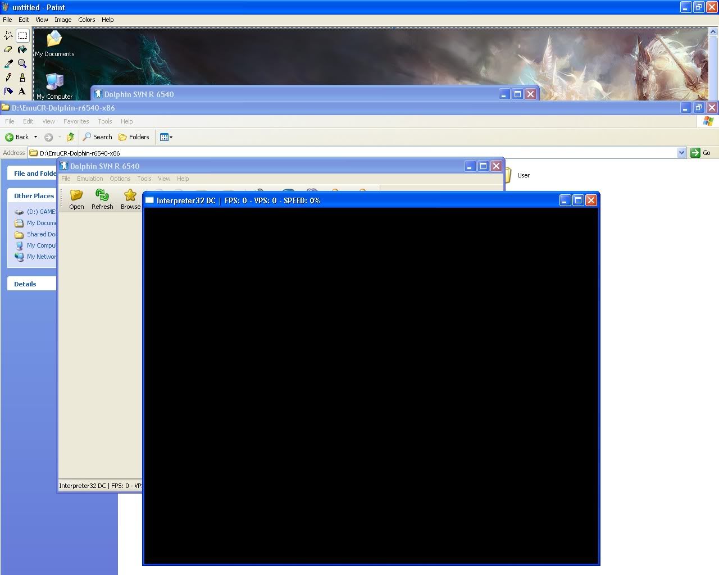Image resolution: width=719 pixels, height=575 pixels.
Task: Choose the Brush tool in Paint
Action: [x=22, y=77]
